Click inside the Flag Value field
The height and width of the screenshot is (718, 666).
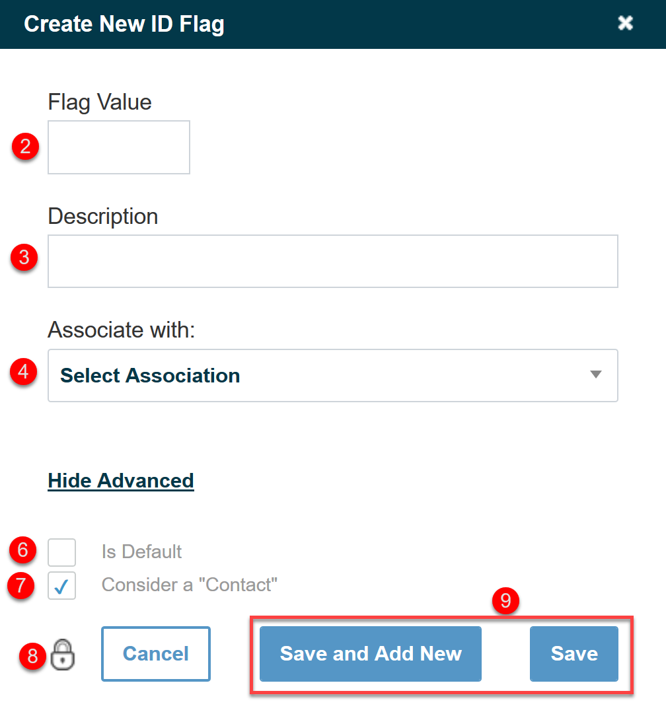pos(118,147)
